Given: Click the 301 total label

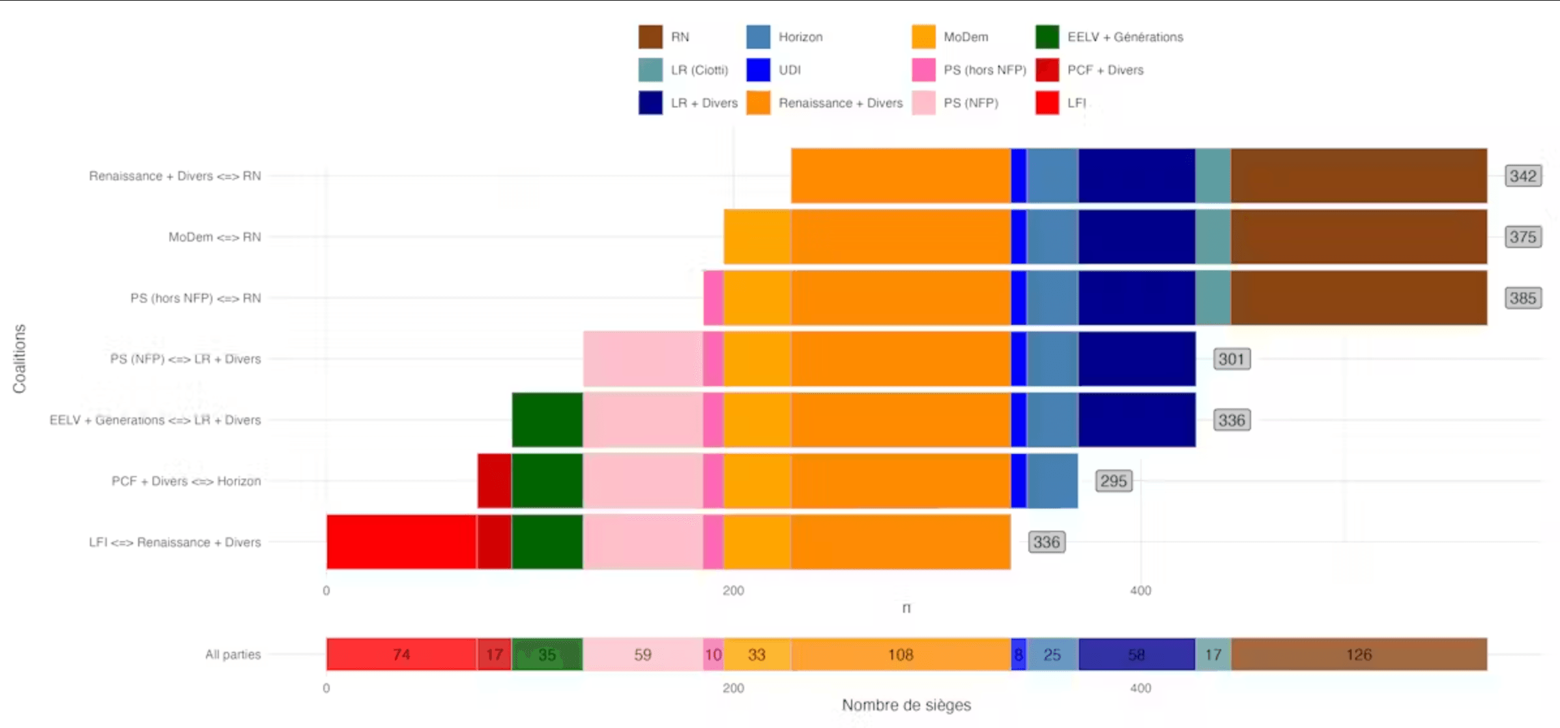Looking at the screenshot, I should (1232, 359).
